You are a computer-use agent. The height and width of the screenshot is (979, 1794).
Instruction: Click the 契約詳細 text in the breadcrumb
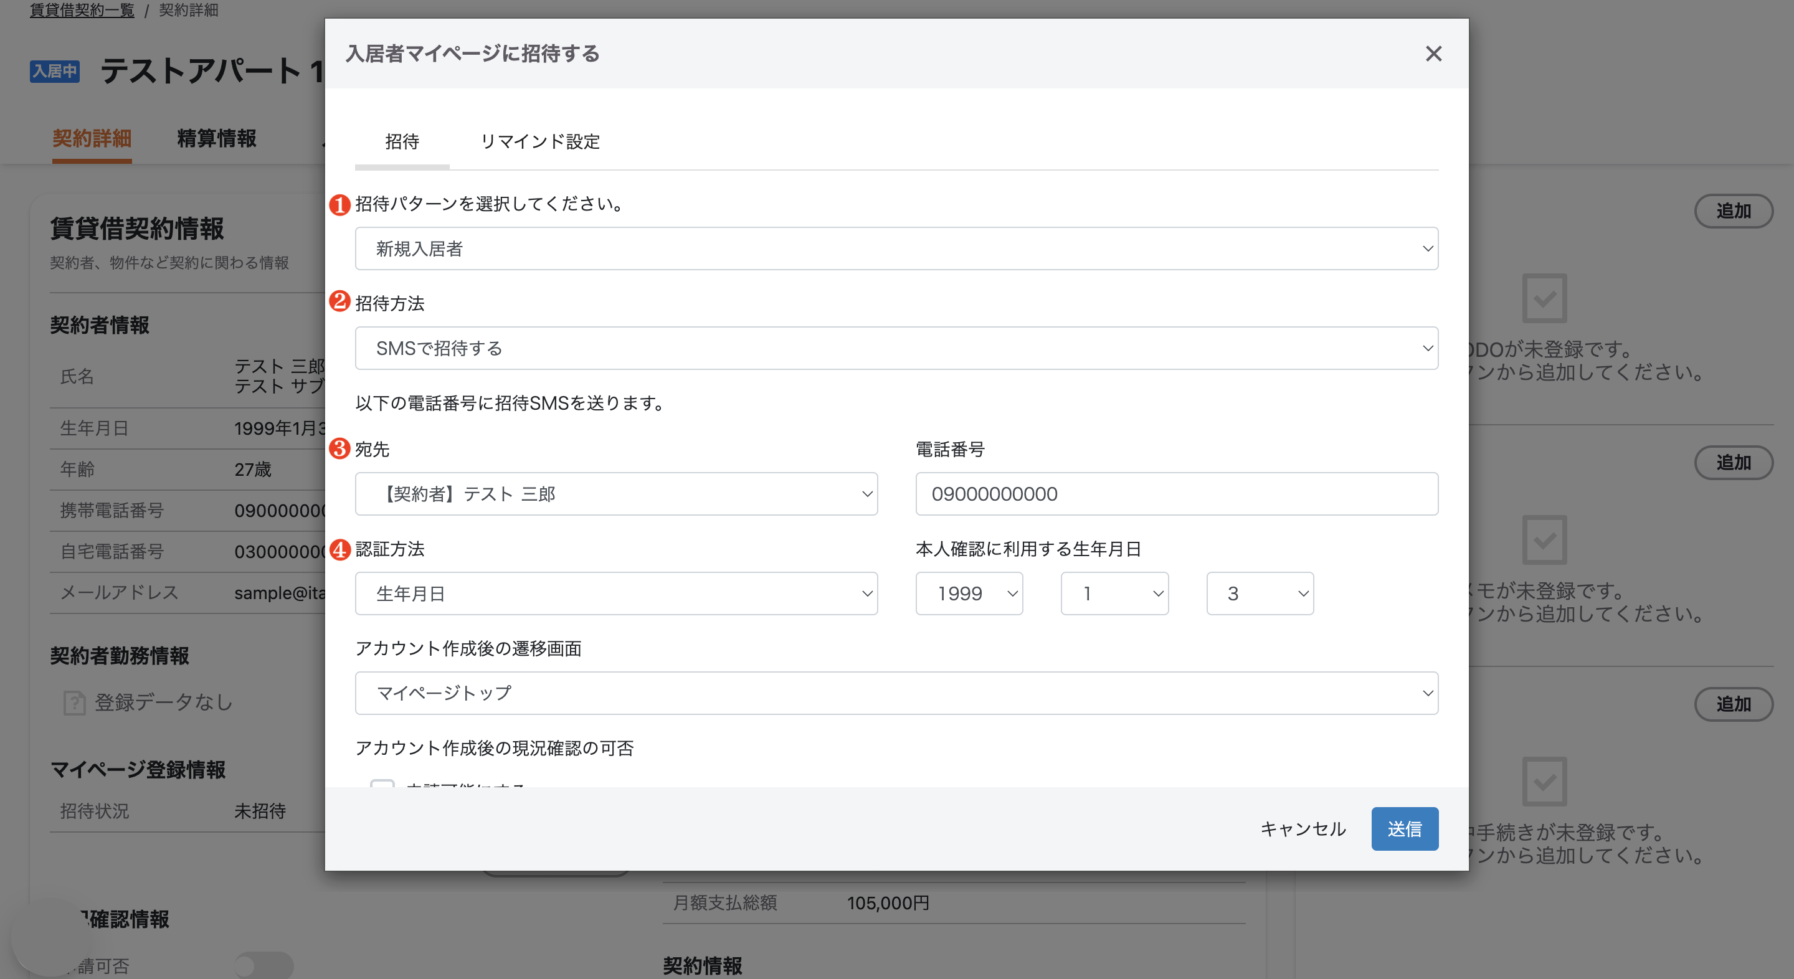point(189,10)
